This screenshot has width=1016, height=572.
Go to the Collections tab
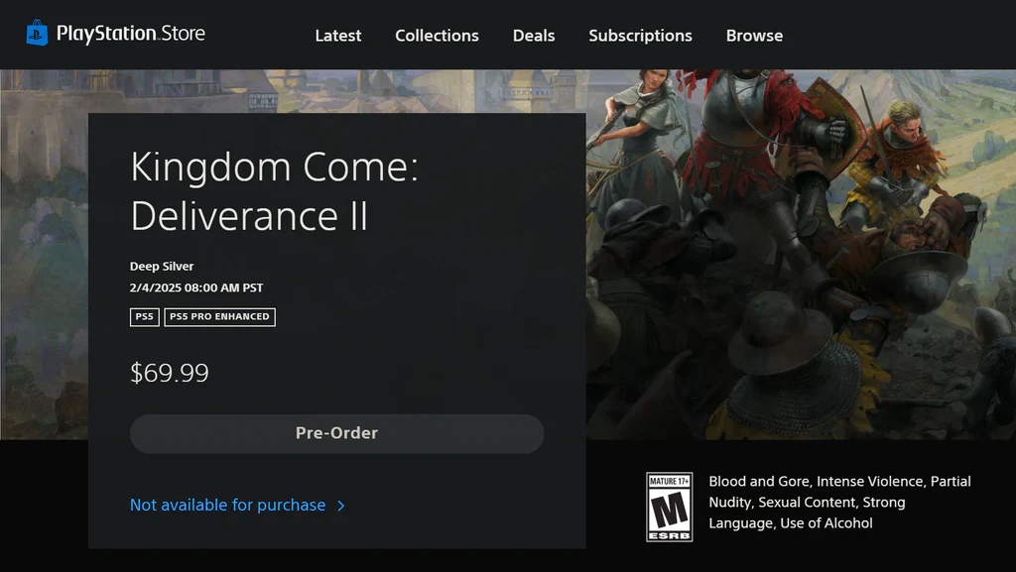[x=437, y=36]
